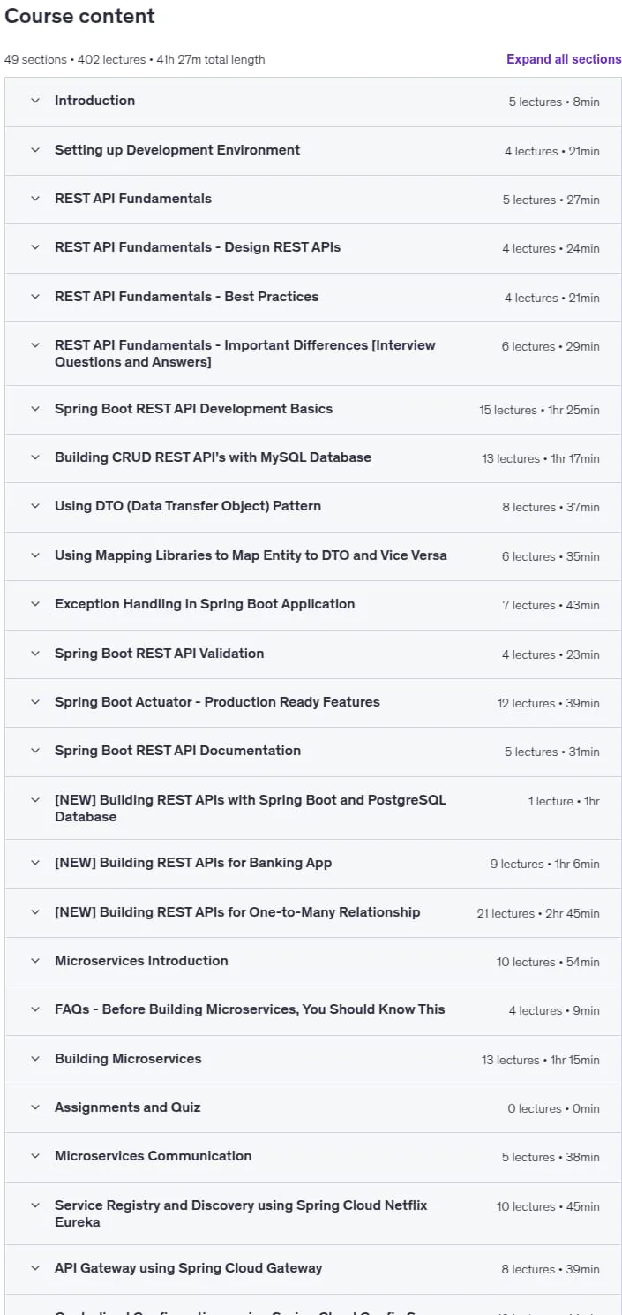Open Spring Boot REST API Development Basics

pos(313,409)
